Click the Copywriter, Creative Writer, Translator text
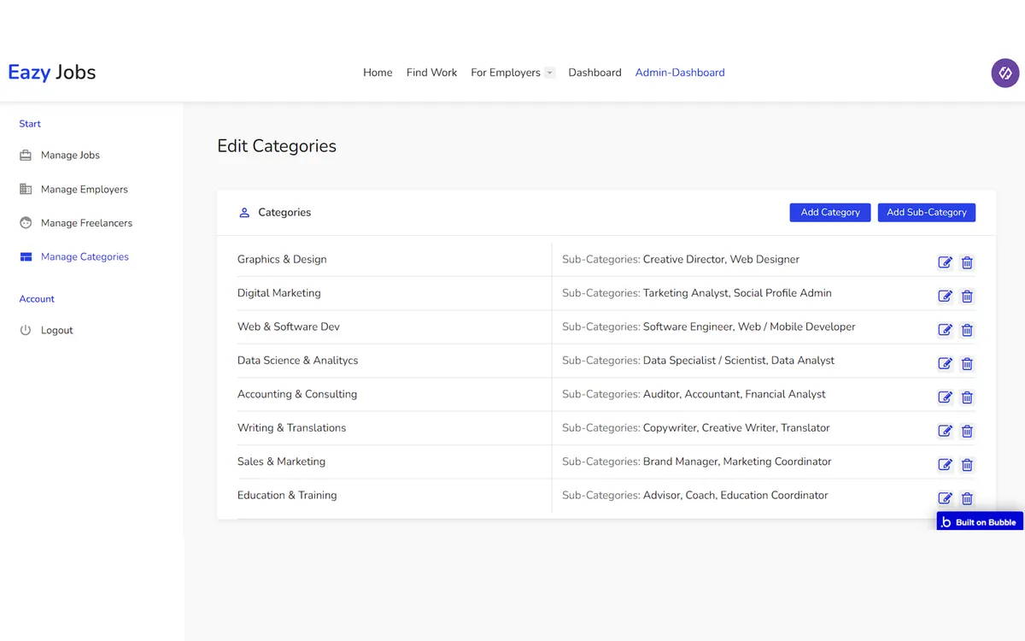Viewport: 1025px width, 641px height. (736, 428)
